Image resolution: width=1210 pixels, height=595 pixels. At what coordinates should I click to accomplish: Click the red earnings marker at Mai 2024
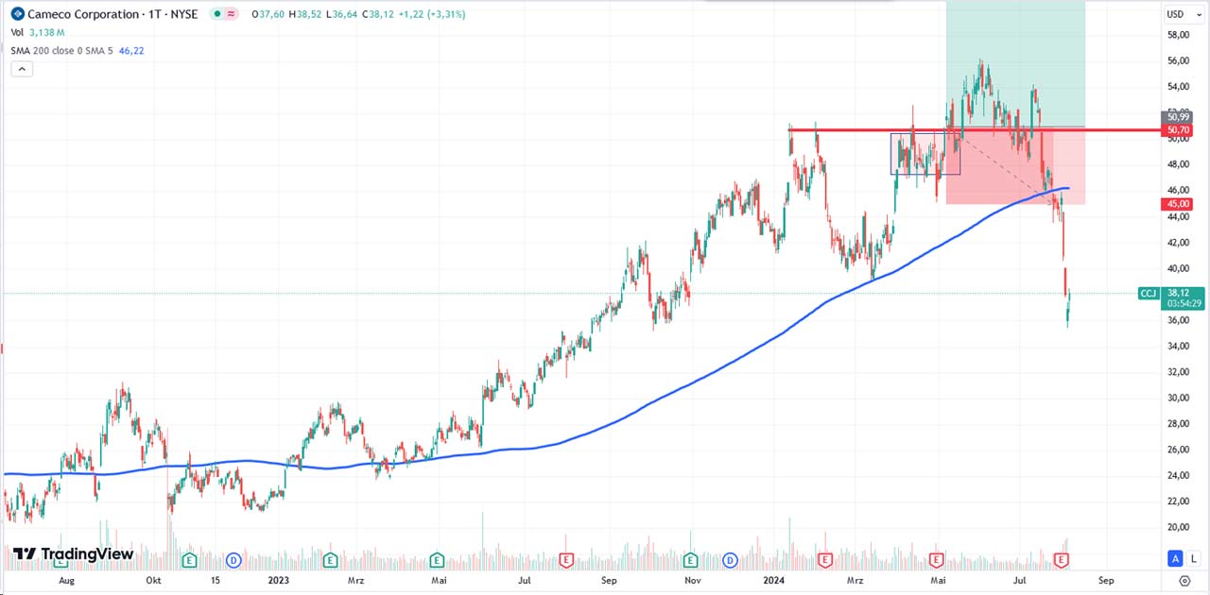click(x=937, y=560)
